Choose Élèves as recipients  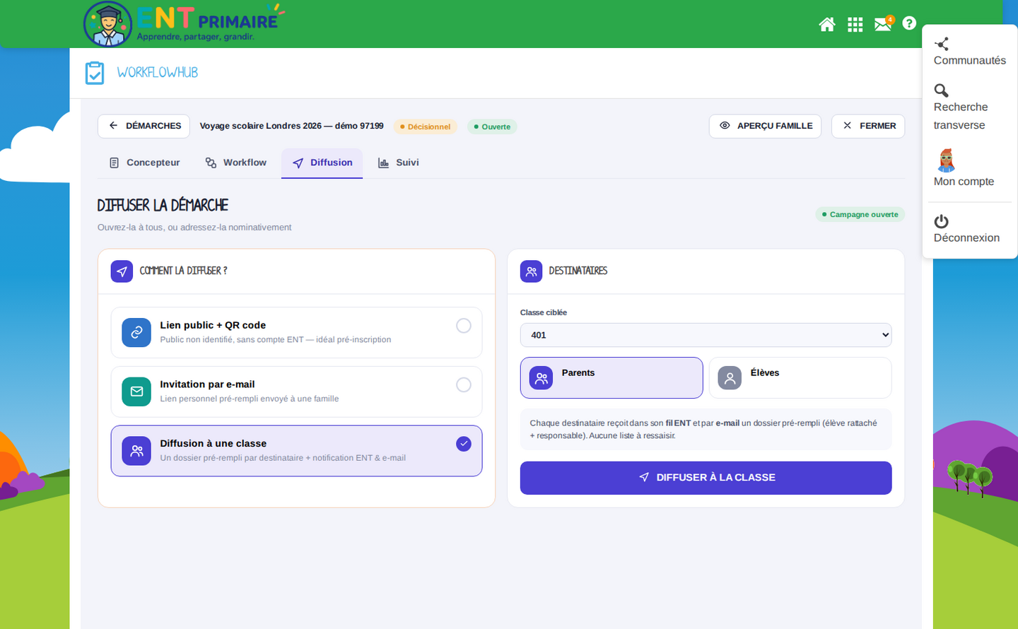800,378
